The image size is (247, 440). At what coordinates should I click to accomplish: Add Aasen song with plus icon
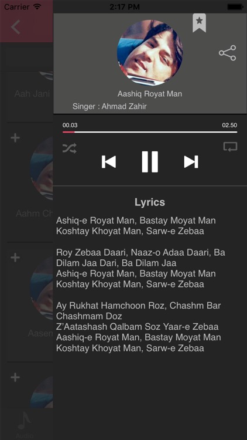[15, 258]
